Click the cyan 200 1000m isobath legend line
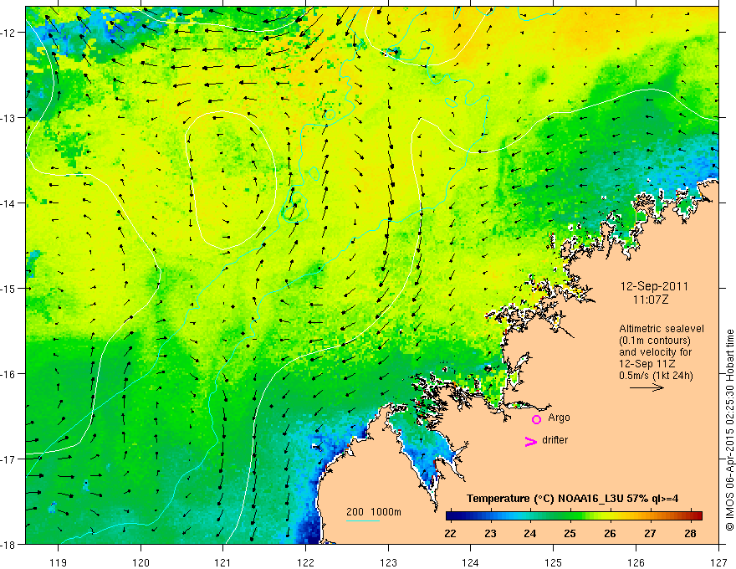The image size is (736, 569). 363,520
